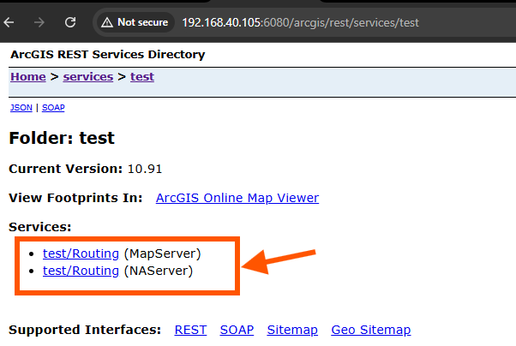This screenshot has height=346, width=516.
Task: Open the test breadcrumb link
Action: pyautogui.click(x=142, y=76)
